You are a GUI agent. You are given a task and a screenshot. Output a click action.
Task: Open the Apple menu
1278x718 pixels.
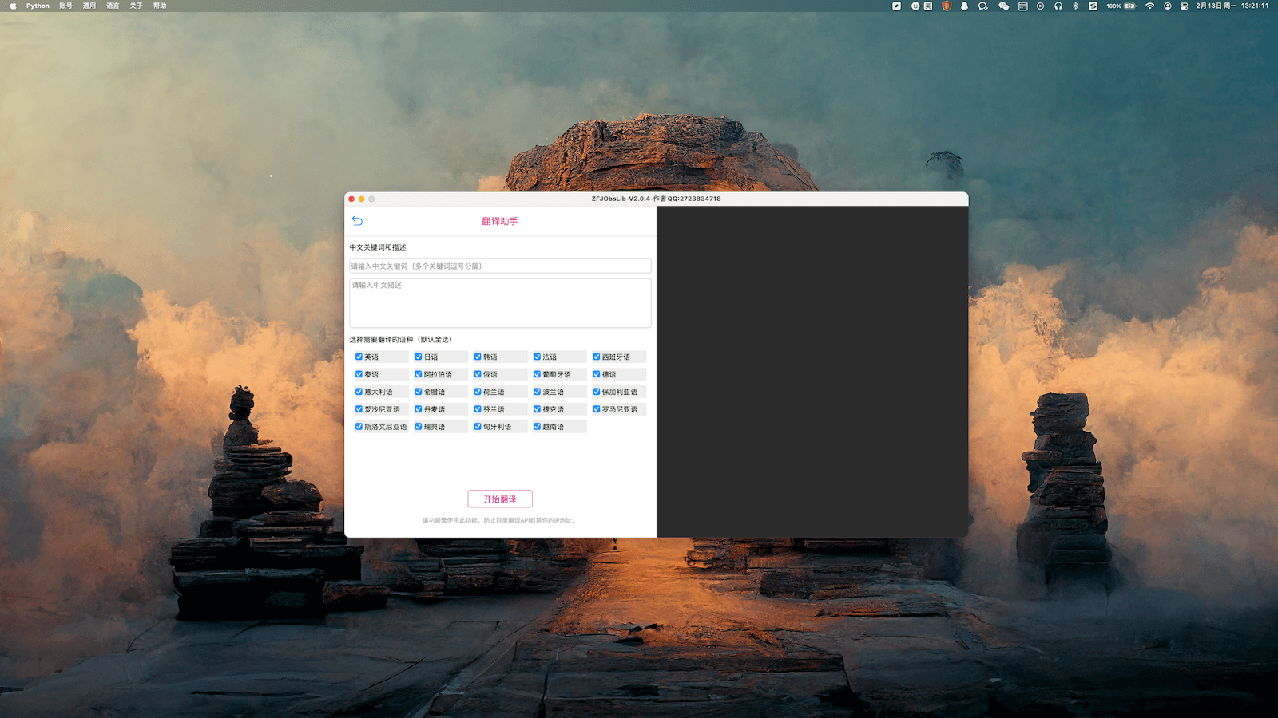pyautogui.click(x=13, y=6)
